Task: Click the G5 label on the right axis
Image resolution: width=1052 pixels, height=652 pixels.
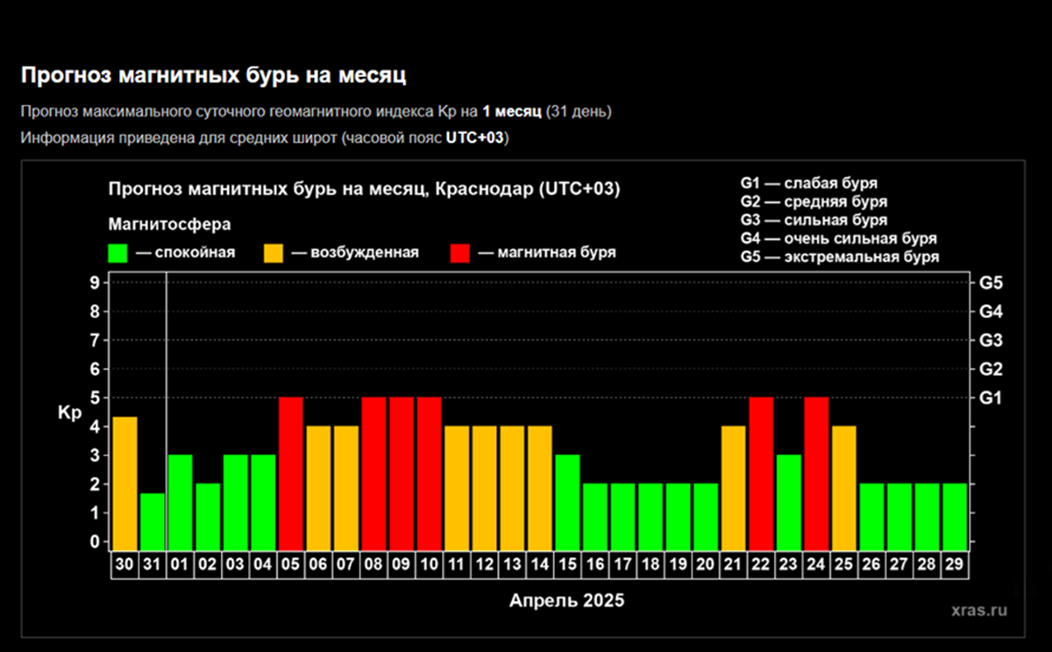Action: (992, 283)
